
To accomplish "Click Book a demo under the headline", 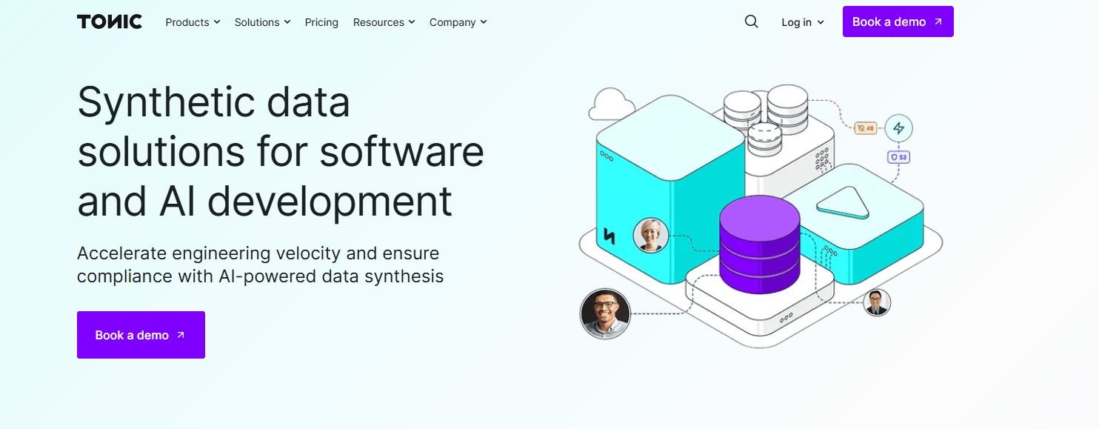I will point(141,335).
